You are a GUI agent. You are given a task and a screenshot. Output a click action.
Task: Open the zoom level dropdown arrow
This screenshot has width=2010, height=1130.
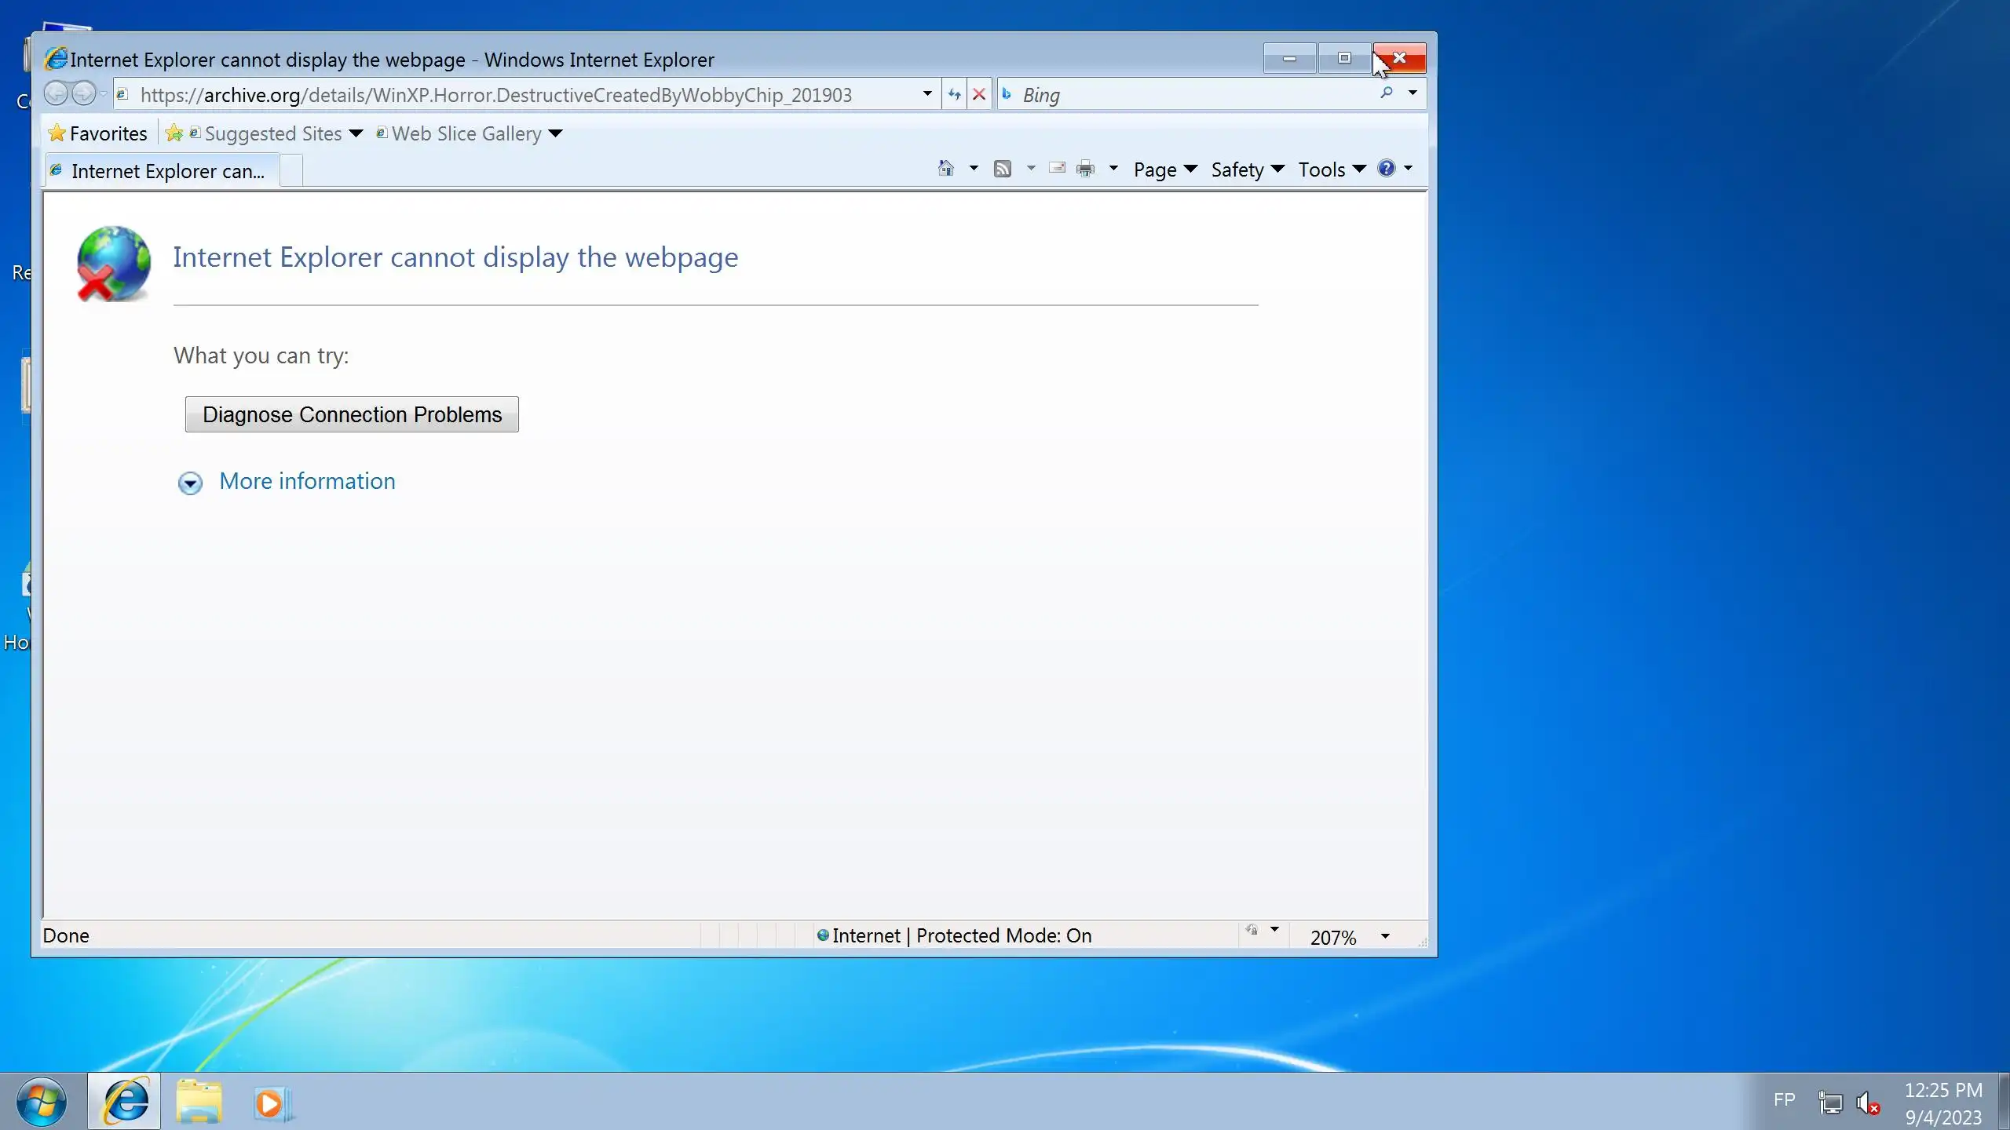click(1385, 936)
